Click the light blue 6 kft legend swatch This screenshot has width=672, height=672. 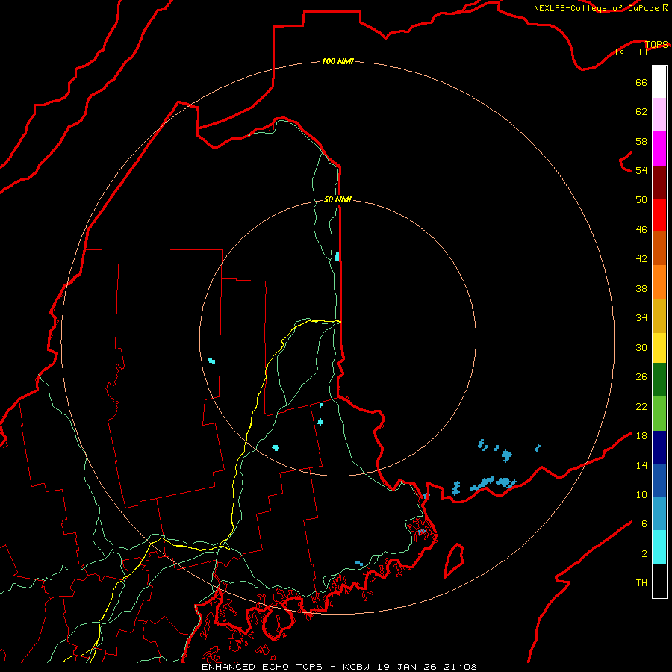coord(659,513)
